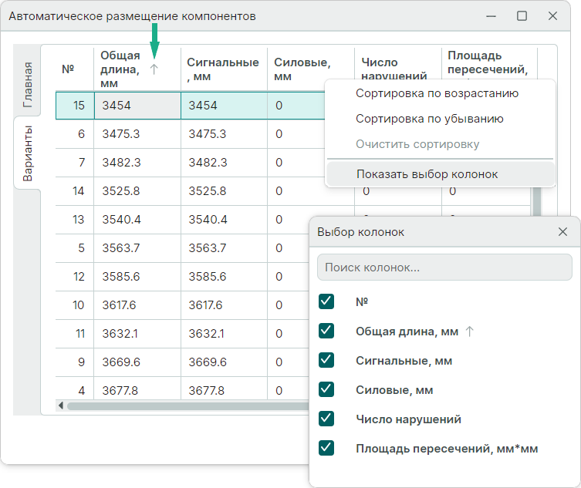Image resolution: width=581 pixels, height=488 pixels.
Task: Toggle the Общая длина, мм column checkbox
Action: pyautogui.click(x=326, y=331)
